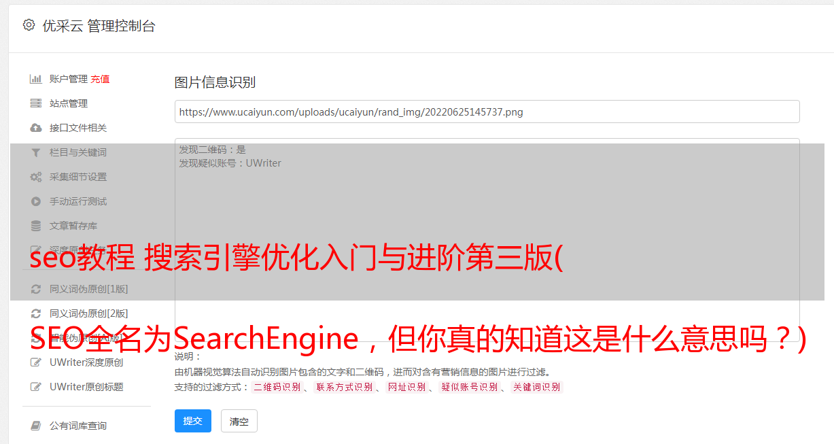Open 文章暂存库 in the sidebar
834x444 pixels.
click(73, 226)
